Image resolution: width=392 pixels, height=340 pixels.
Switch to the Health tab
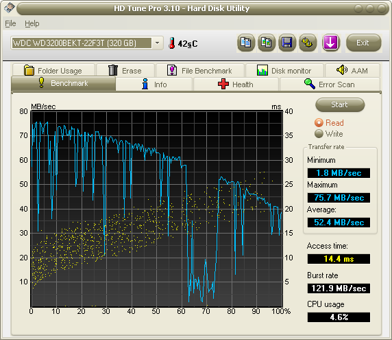236,84
